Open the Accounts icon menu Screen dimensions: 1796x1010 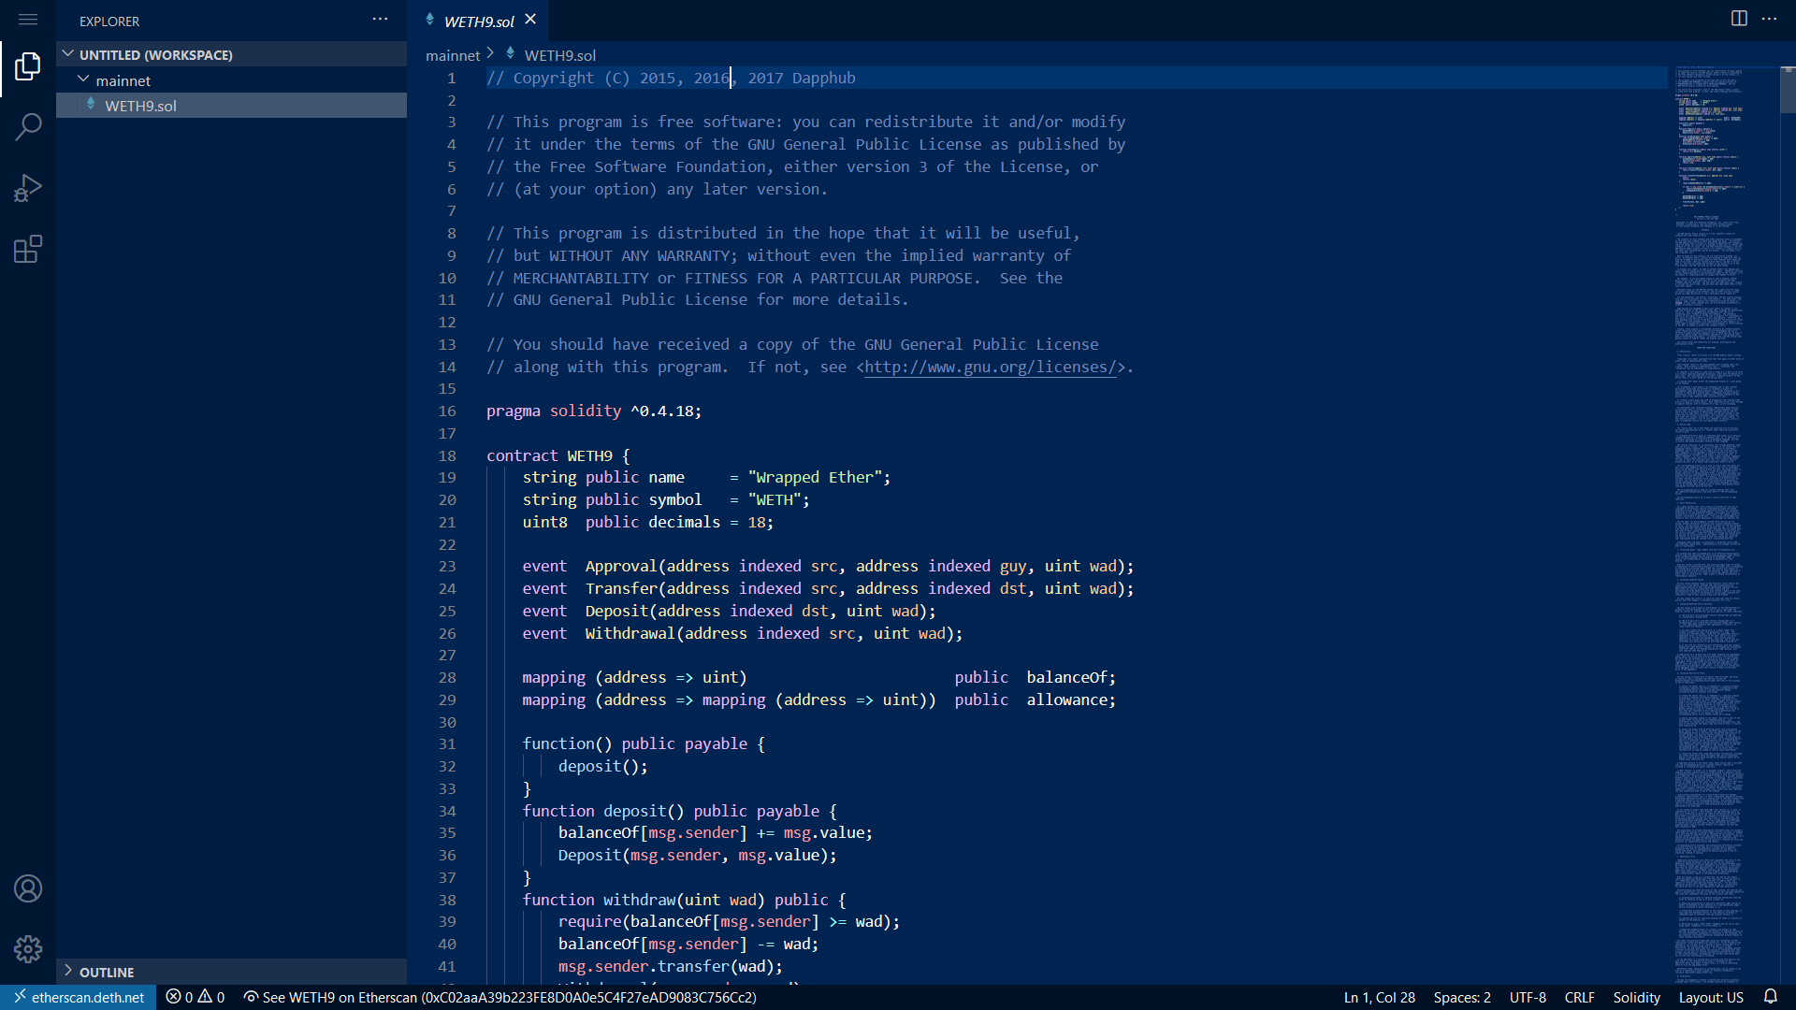point(28,888)
